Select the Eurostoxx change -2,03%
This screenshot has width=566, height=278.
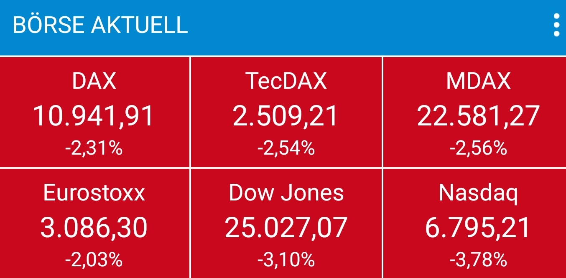94,260
